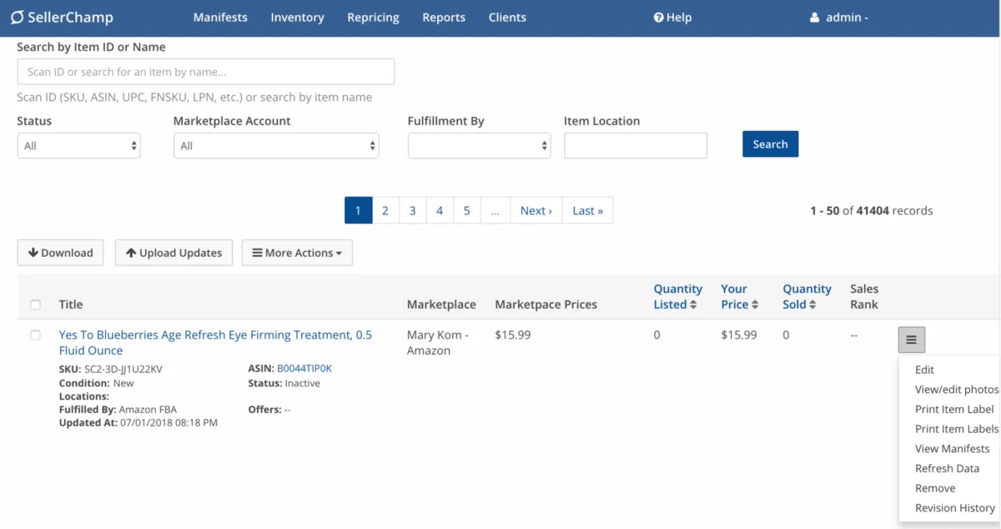The image size is (1001, 529).
Task: Toggle the select-all checkbox in table header
Action: click(35, 305)
